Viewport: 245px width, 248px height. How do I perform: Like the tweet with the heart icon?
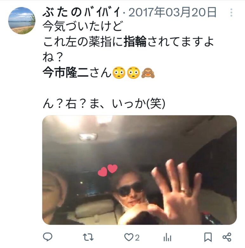click(x=129, y=237)
